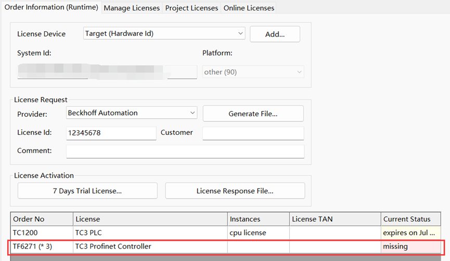The image size is (450, 261).
Task: Select the Order Information (Runtime) tab
Action: click(x=51, y=7)
